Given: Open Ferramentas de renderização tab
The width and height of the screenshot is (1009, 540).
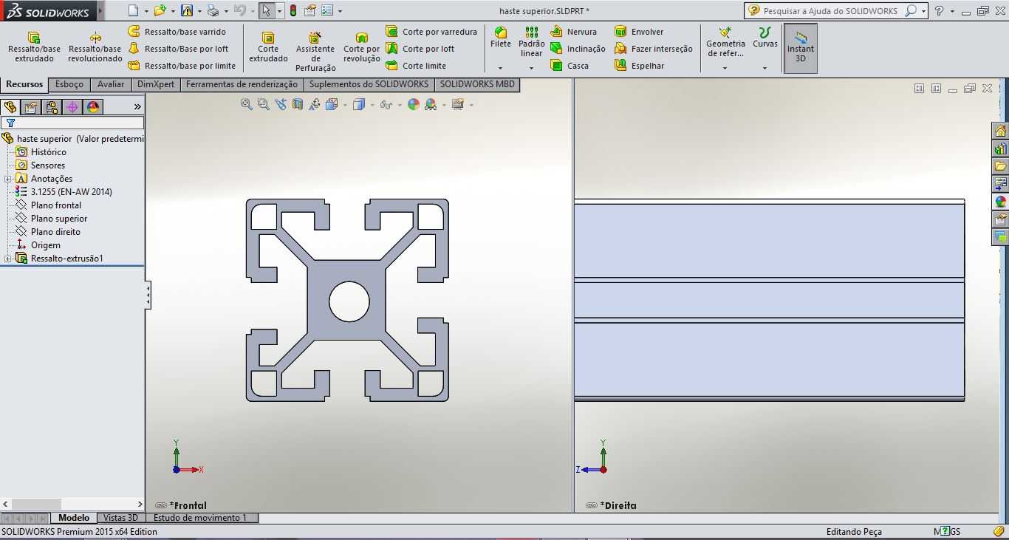Looking at the screenshot, I should [x=242, y=84].
